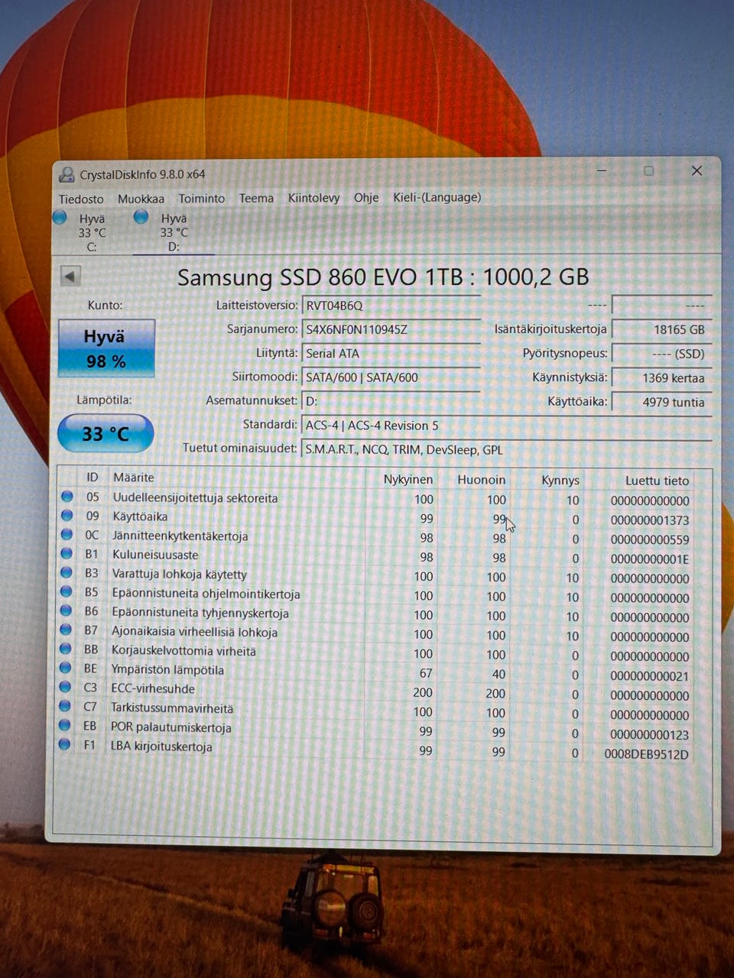Click current value 200 in ECC-virhesuhde row

click(423, 692)
